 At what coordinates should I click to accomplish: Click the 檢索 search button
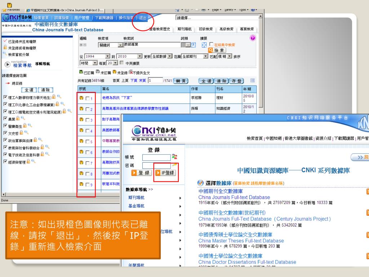pos(217,50)
